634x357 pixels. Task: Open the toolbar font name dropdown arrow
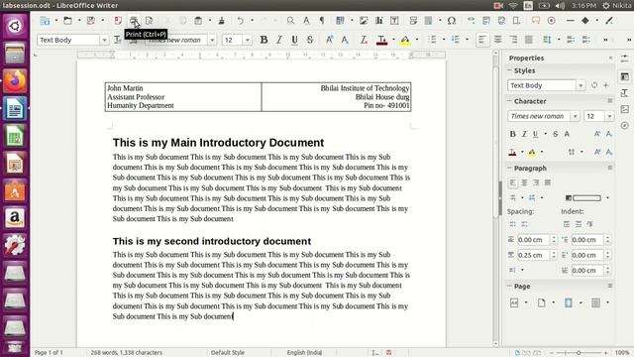click(x=212, y=40)
